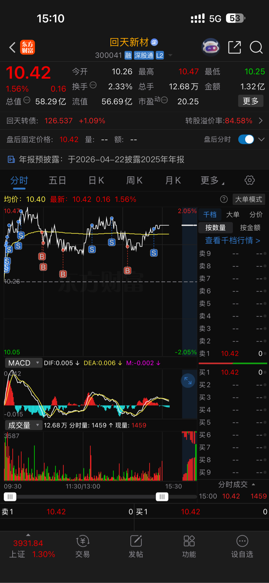Screen dimensions: 269x583
Task: Open the 年报预披露 document icon
Action: coord(11,160)
